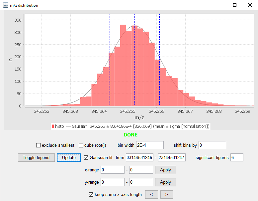The image size is (258, 201).
Task: Enable the cube root(I) checkbox
Action: (x=81, y=145)
